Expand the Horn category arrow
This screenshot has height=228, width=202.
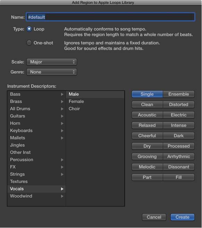62,123
